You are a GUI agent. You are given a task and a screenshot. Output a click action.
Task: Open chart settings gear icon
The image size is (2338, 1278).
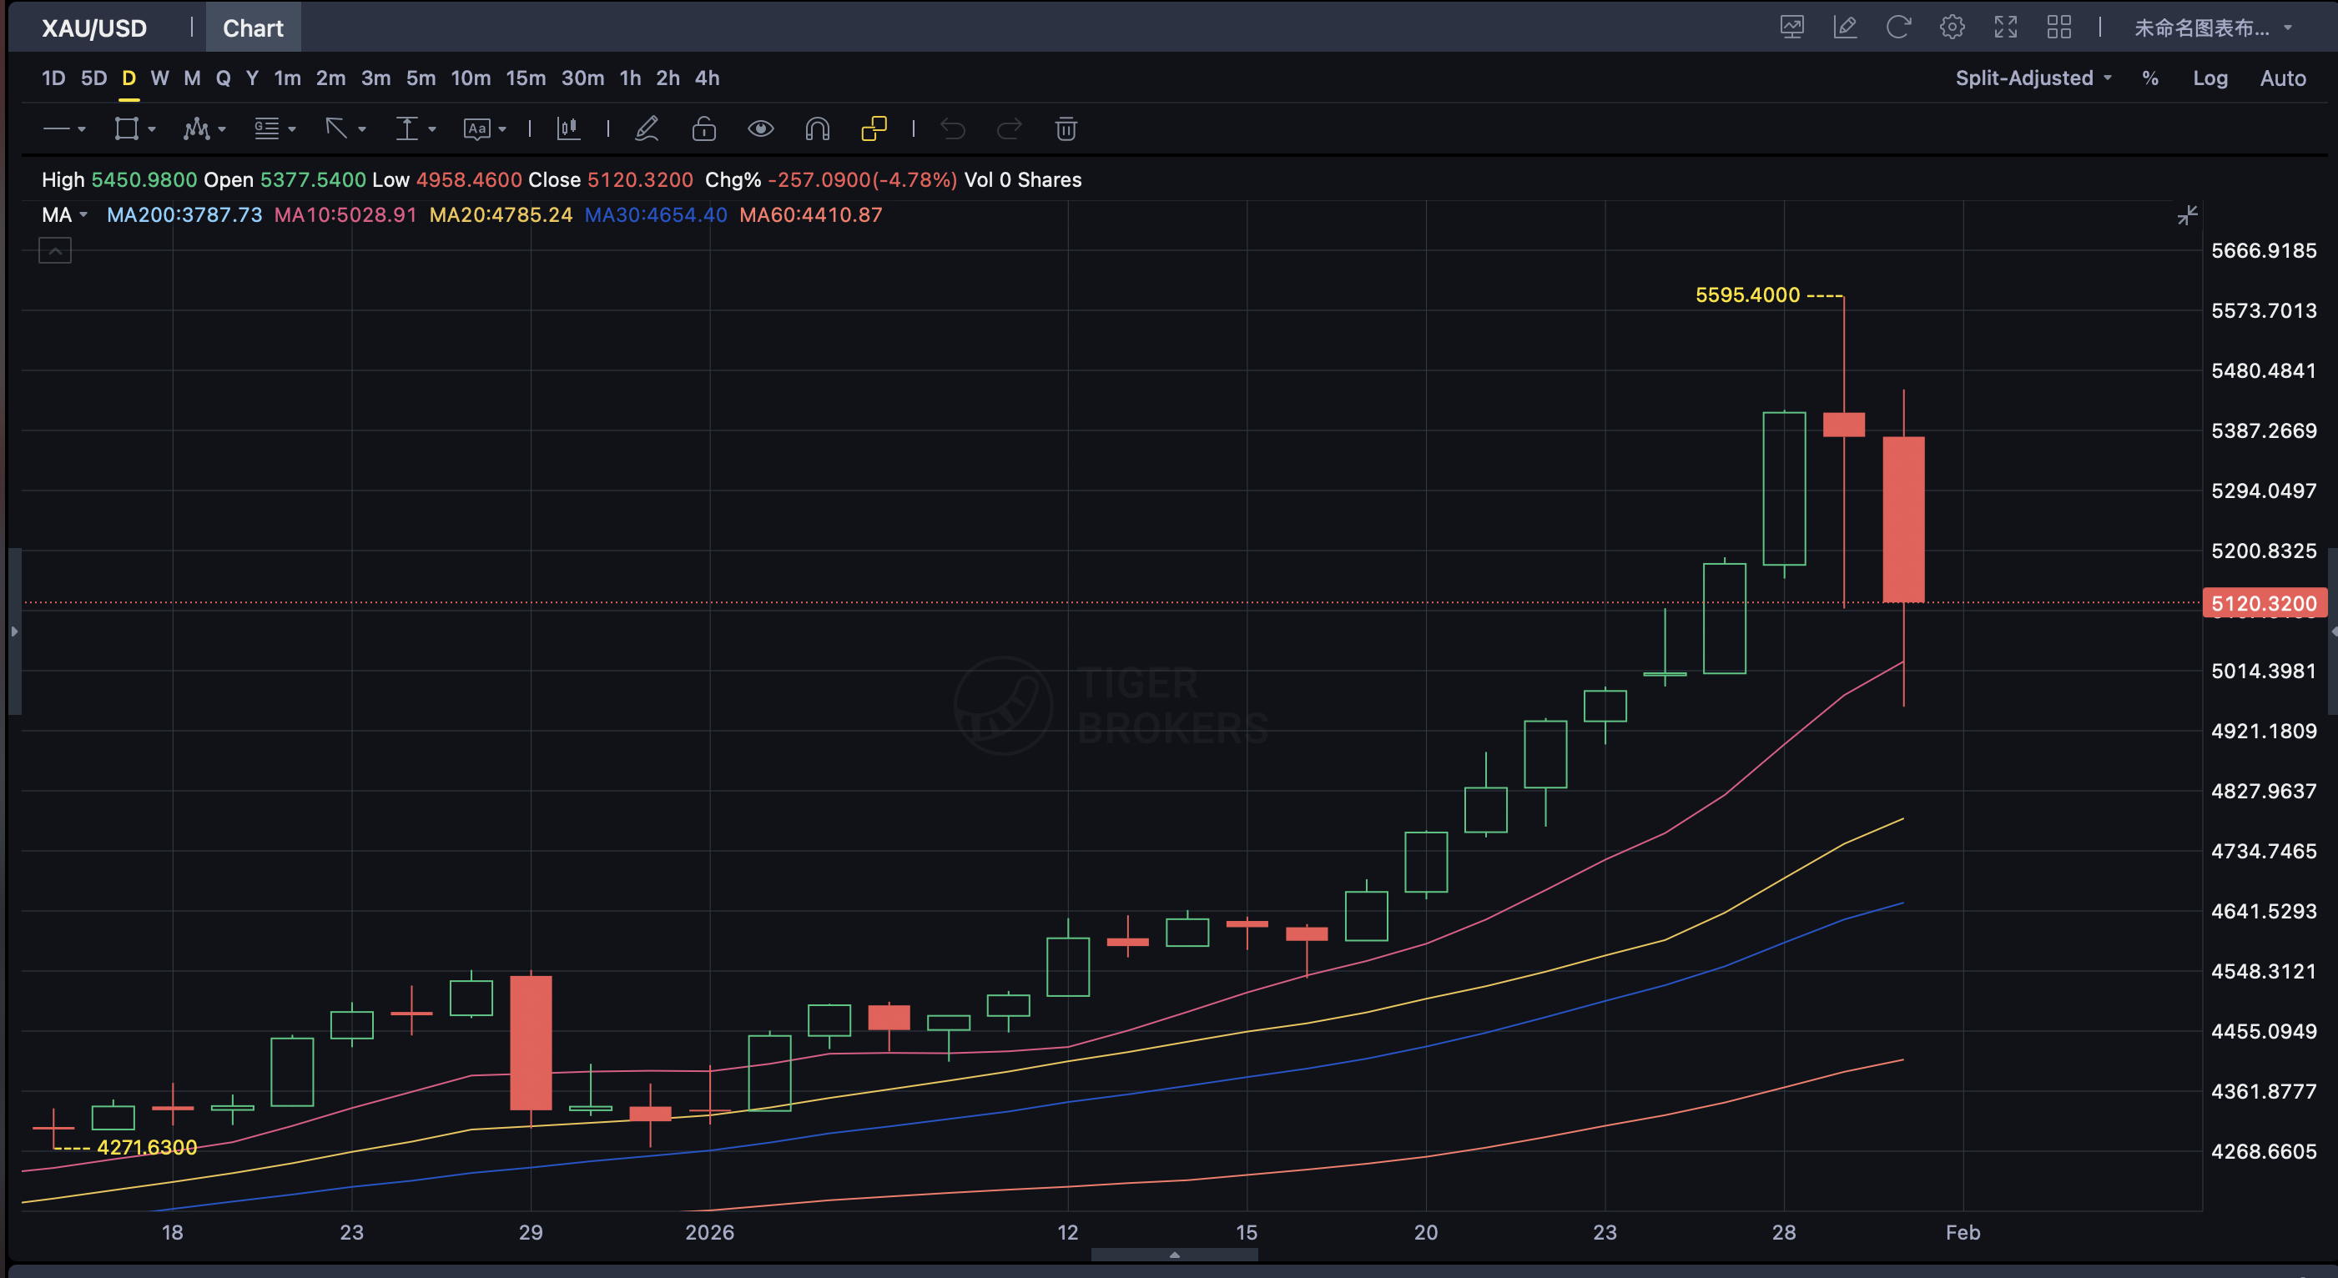click(x=1952, y=28)
